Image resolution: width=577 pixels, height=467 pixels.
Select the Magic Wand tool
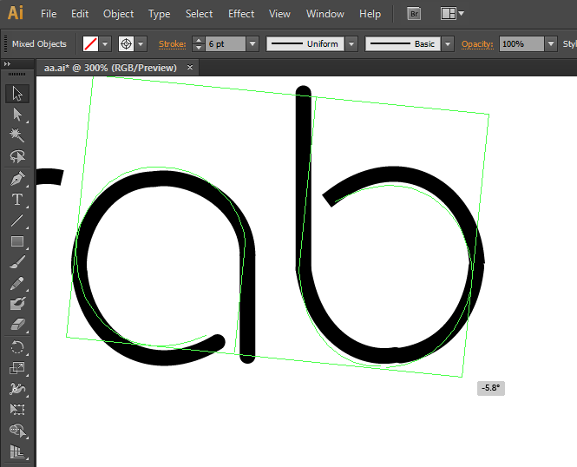pyautogui.click(x=17, y=135)
